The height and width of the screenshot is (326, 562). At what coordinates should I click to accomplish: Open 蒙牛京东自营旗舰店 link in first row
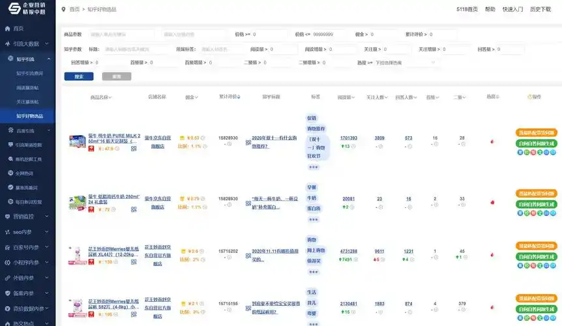[x=157, y=142]
